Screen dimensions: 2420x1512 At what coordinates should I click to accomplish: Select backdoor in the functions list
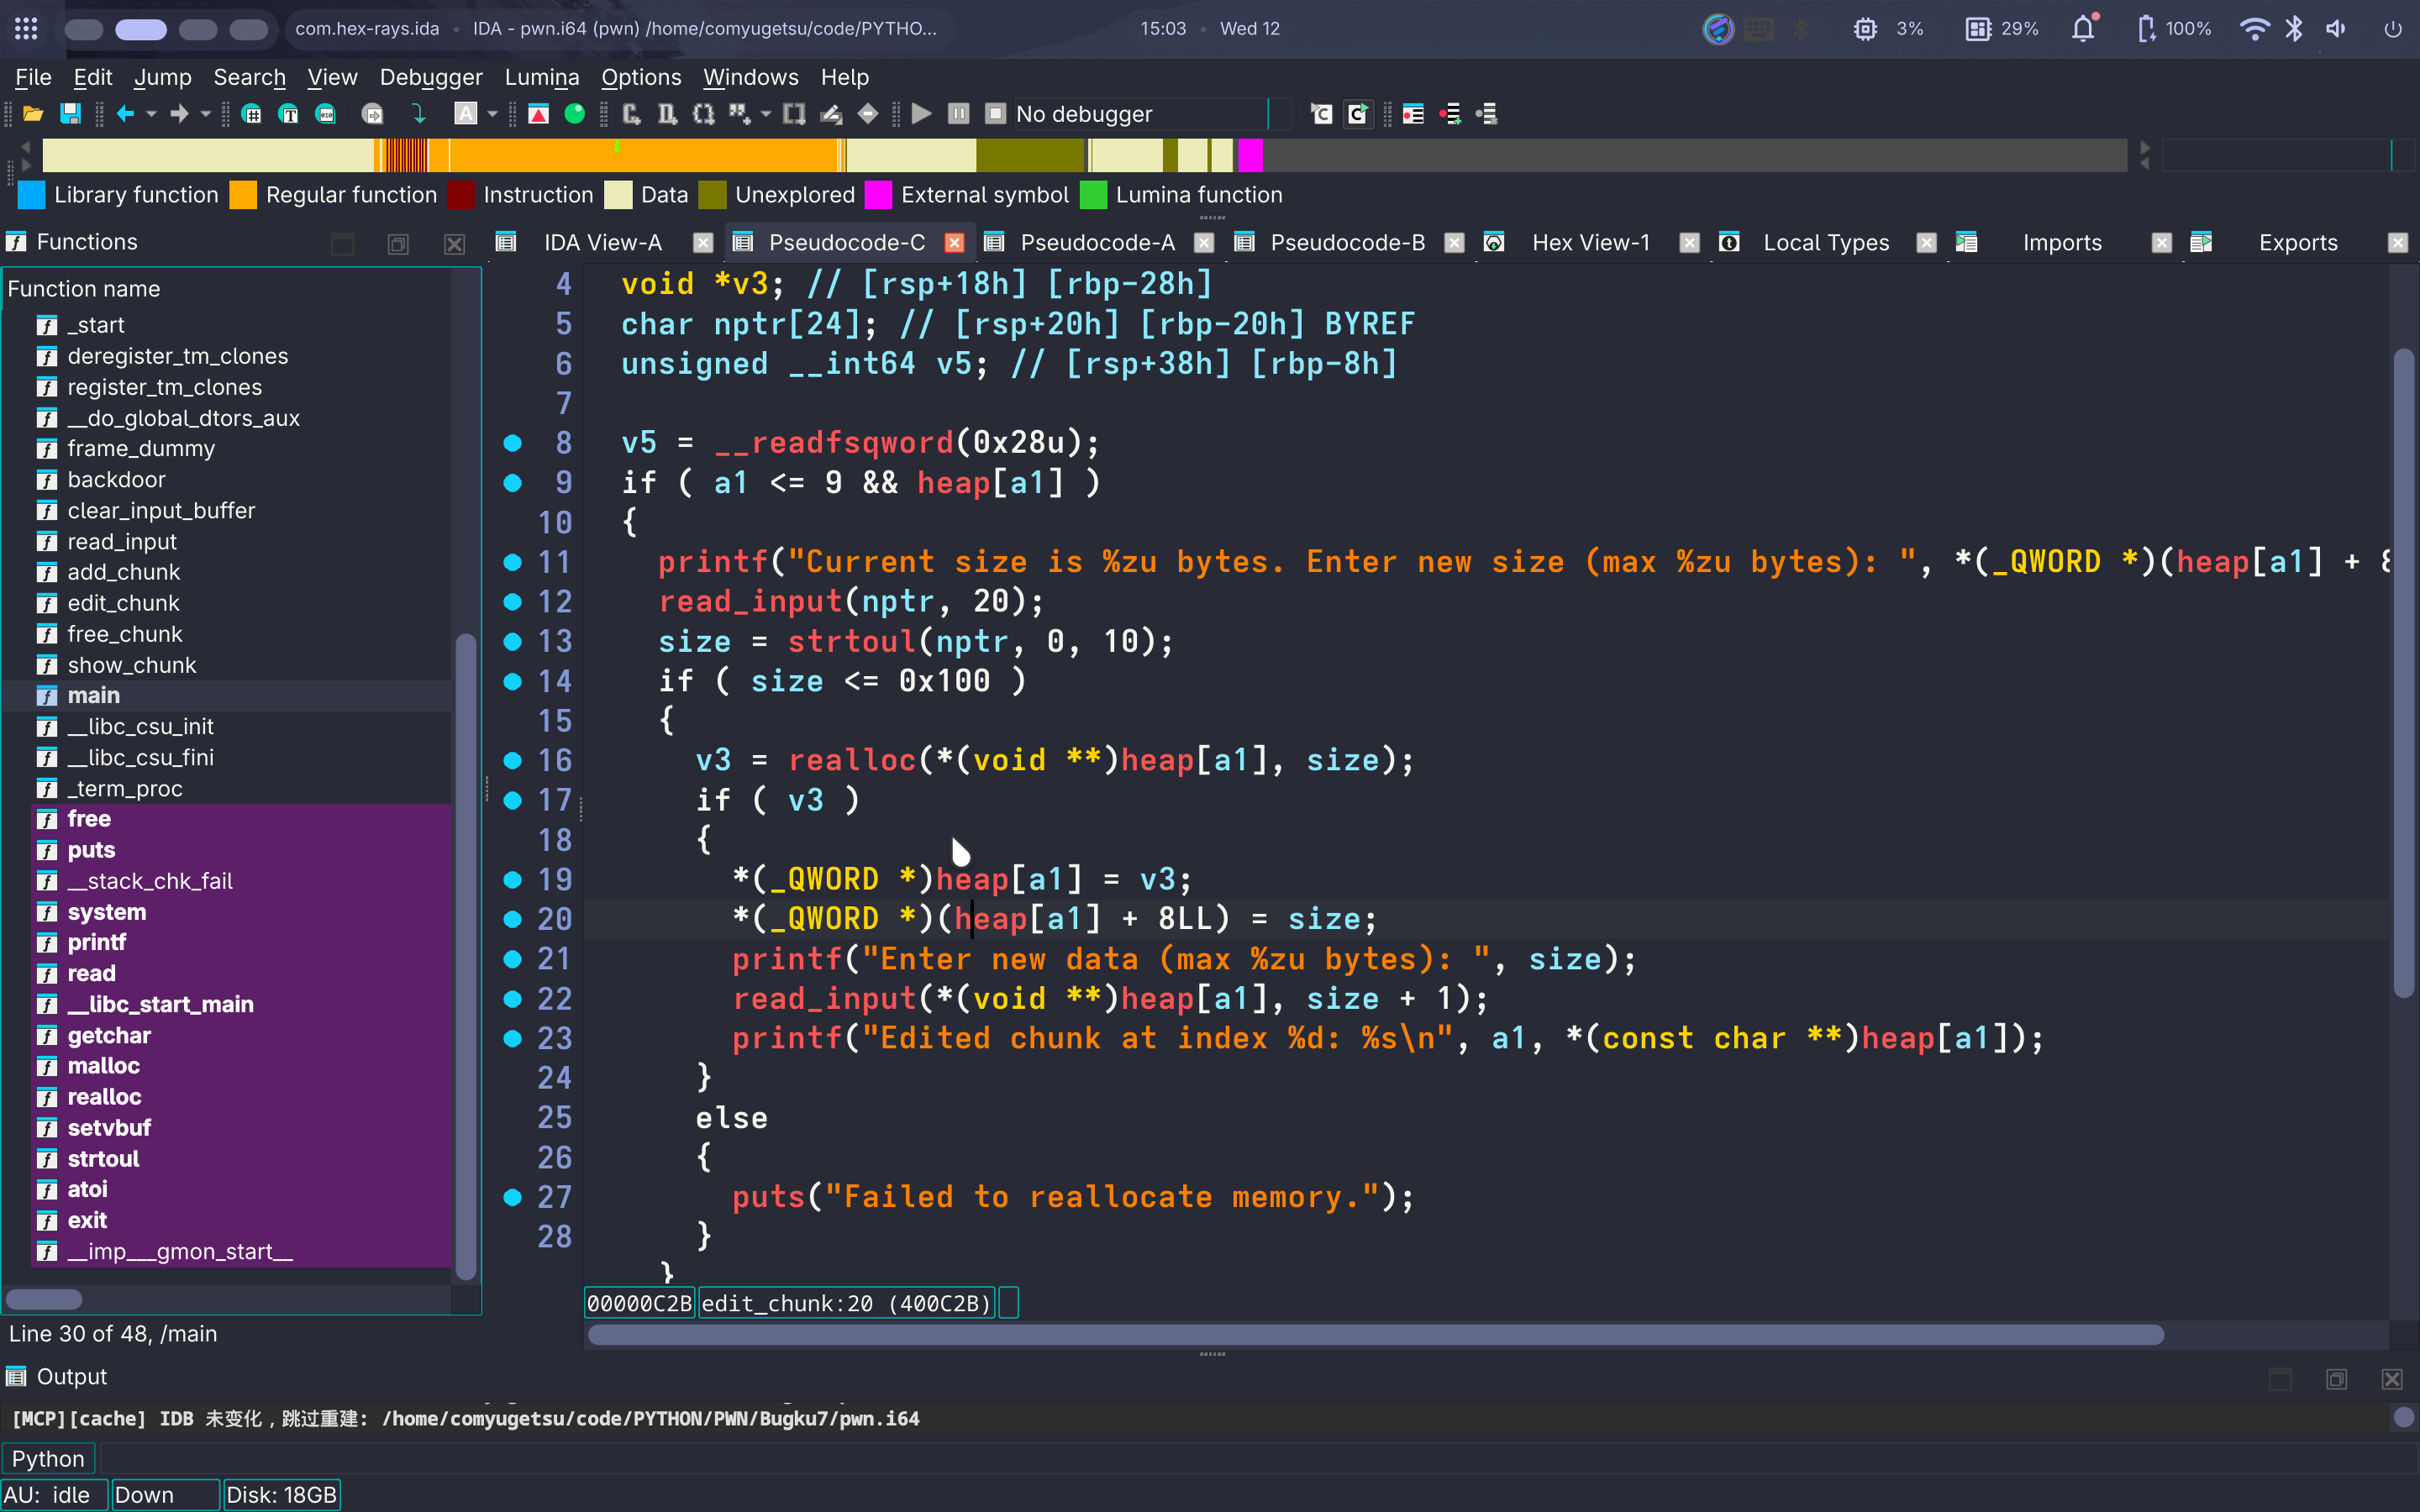pyautogui.click(x=116, y=479)
